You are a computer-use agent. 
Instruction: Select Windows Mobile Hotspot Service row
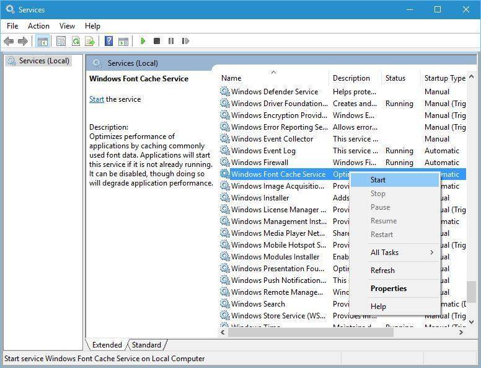[x=285, y=245]
